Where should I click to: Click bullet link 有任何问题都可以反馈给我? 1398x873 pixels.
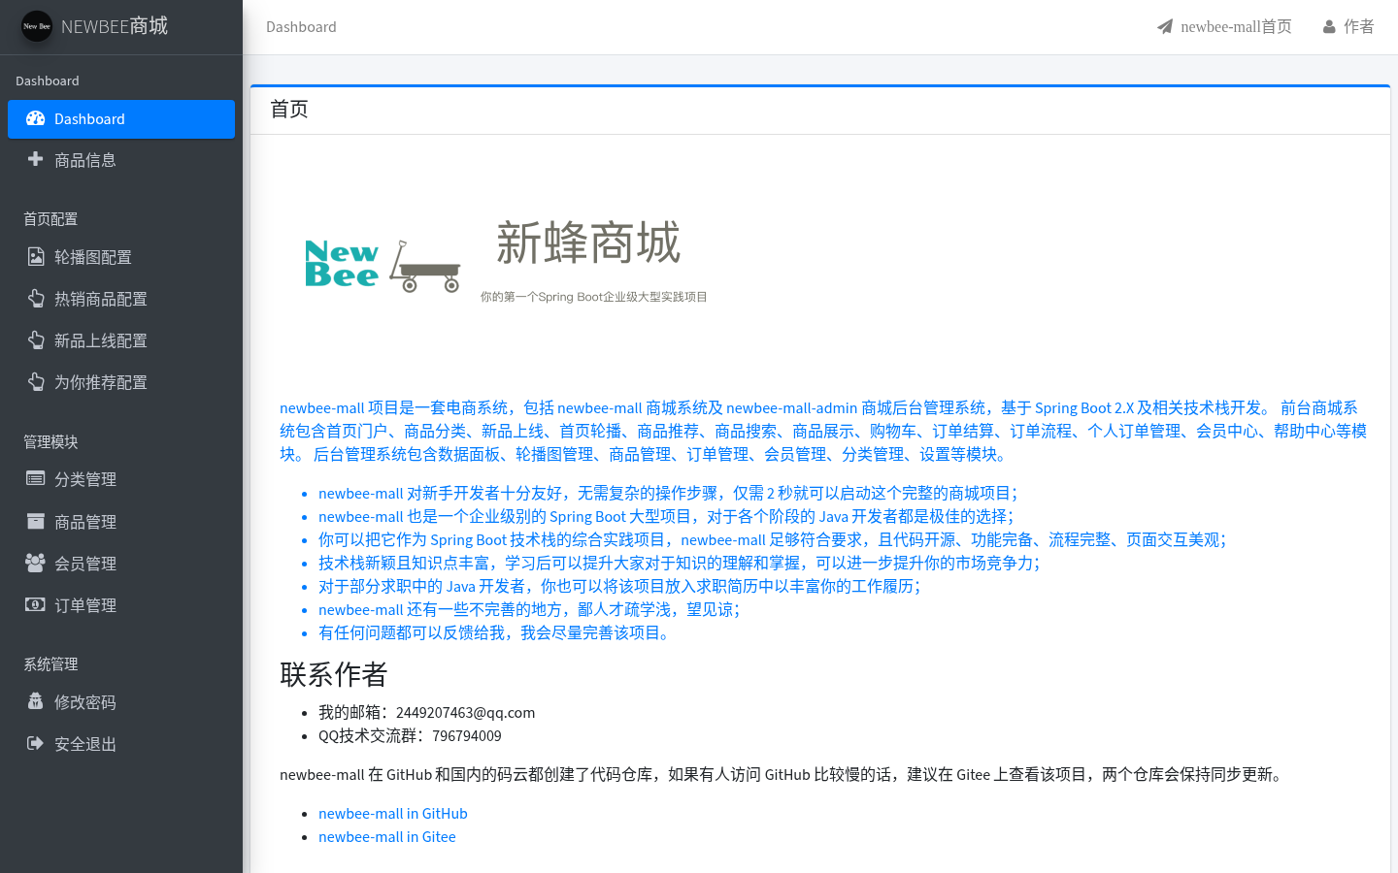[x=497, y=632]
